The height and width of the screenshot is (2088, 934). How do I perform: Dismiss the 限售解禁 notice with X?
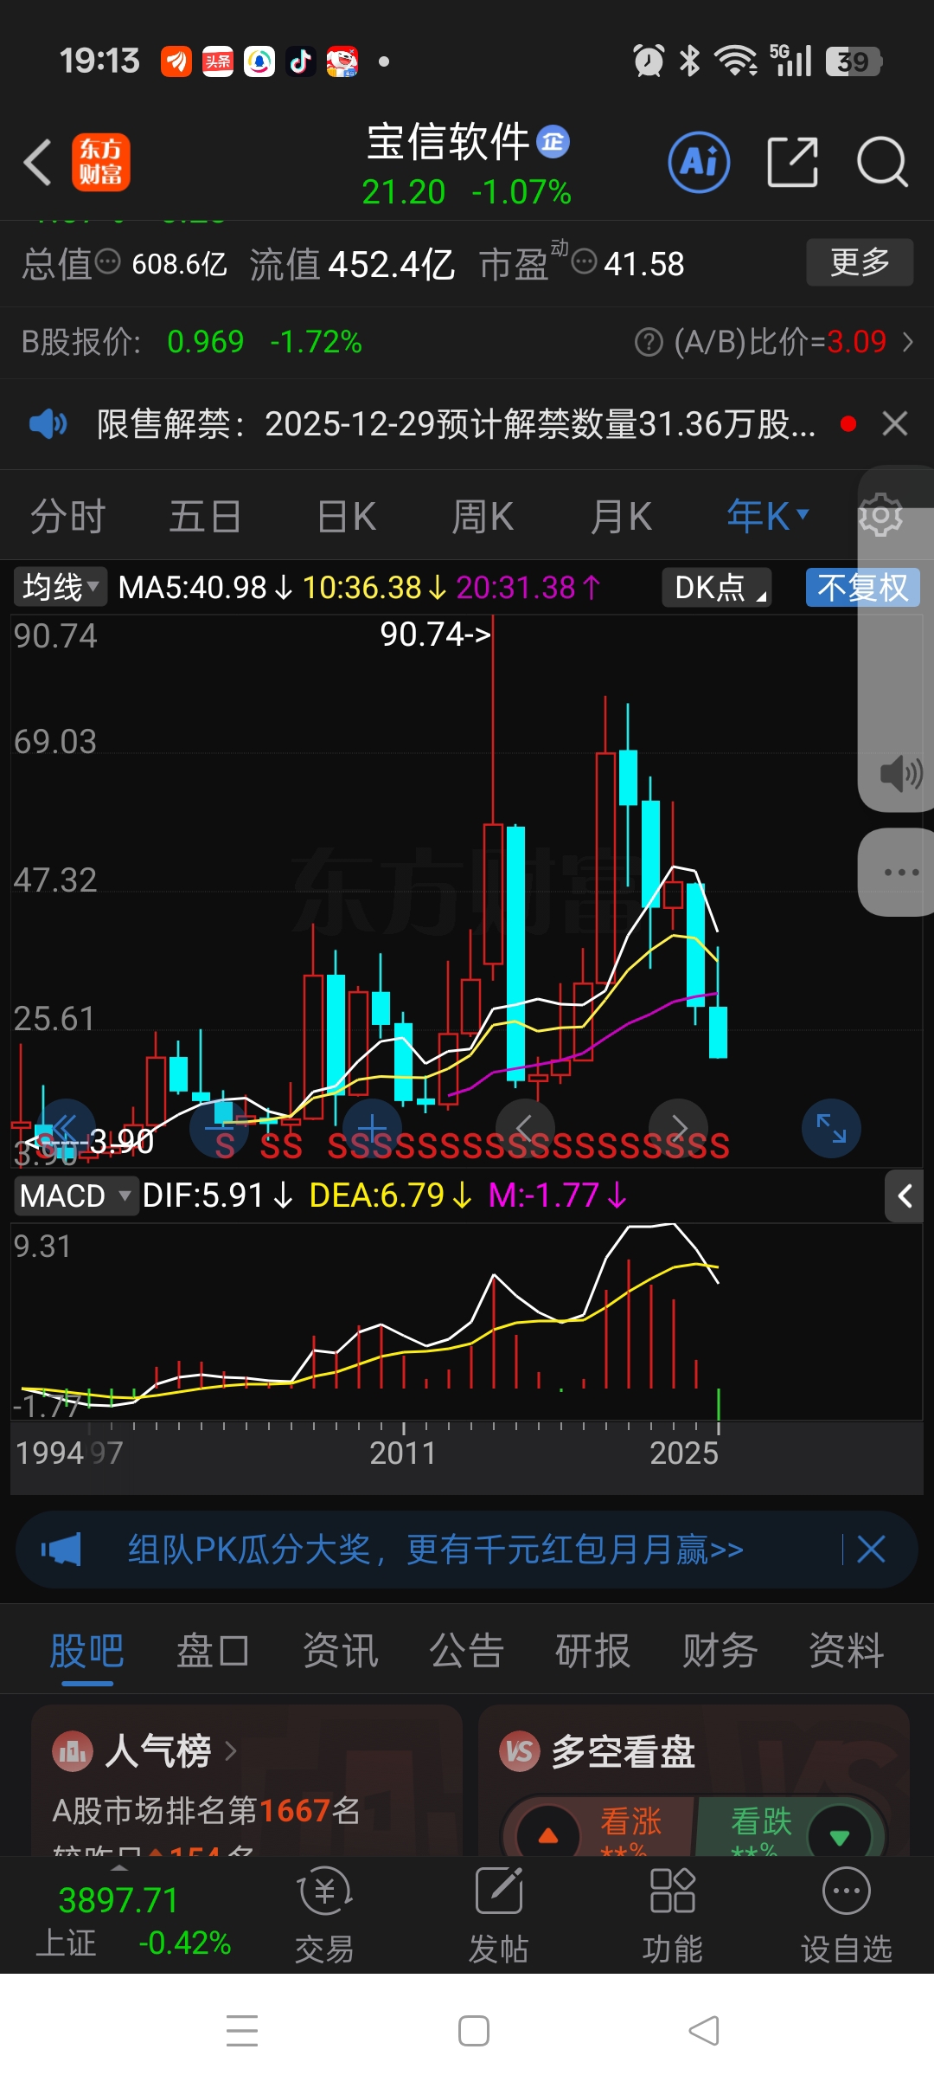click(895, 424)
